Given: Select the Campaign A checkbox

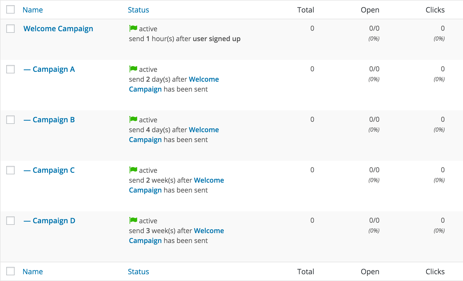Looking at the screenshot, I should (x=10, y=69).
